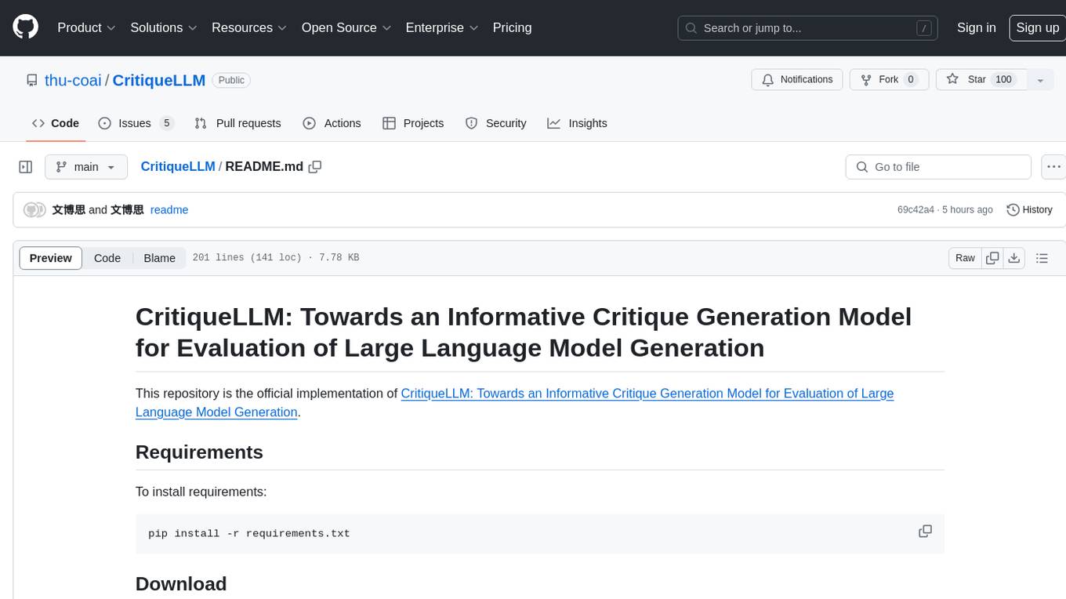Copy raw file contents
This screenshot has height=599, width=1066.
992,258
